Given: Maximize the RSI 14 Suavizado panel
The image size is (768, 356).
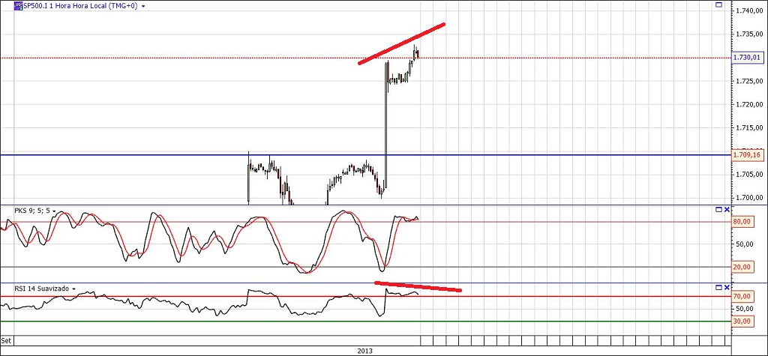Looking at the screenshot, I should pos(719,288).
